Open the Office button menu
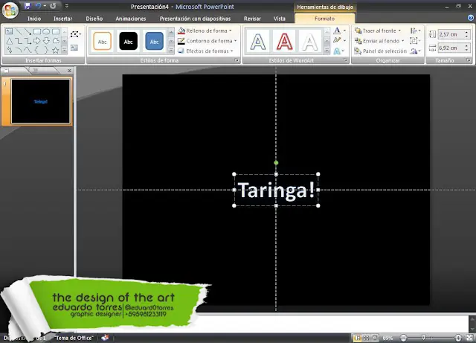 [x=10, y=10]
